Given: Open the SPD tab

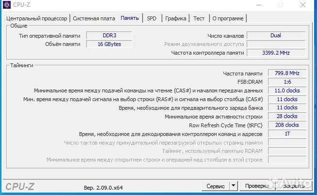Looking at the screenshot, I should [152, 18].
